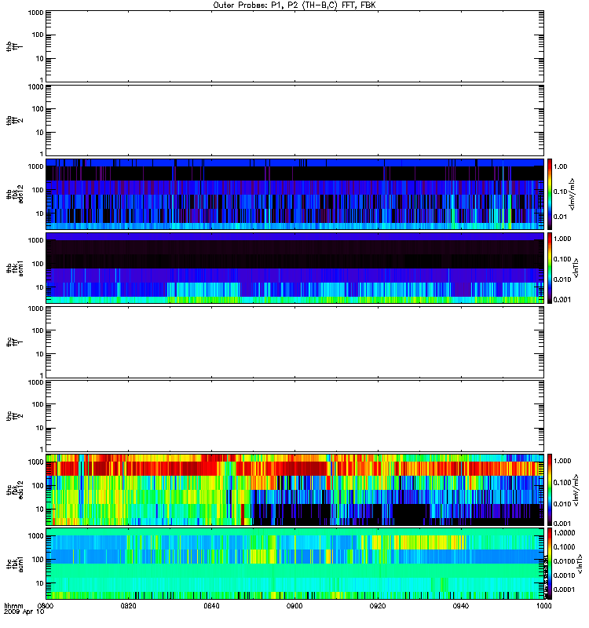Click the 'thc fbk edc12' y-axis title
The height and width of the screenshot is (628, 589).
[15, 490]
